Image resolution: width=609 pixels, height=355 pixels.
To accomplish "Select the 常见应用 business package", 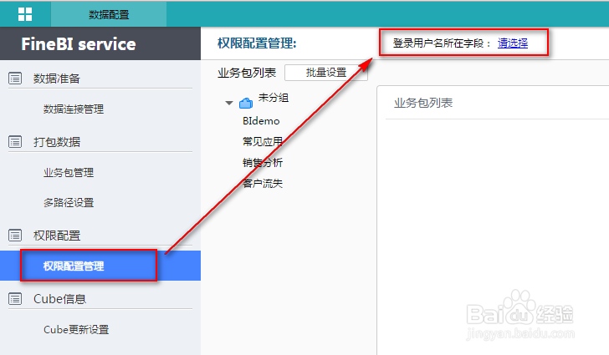I will coord(263,142).
